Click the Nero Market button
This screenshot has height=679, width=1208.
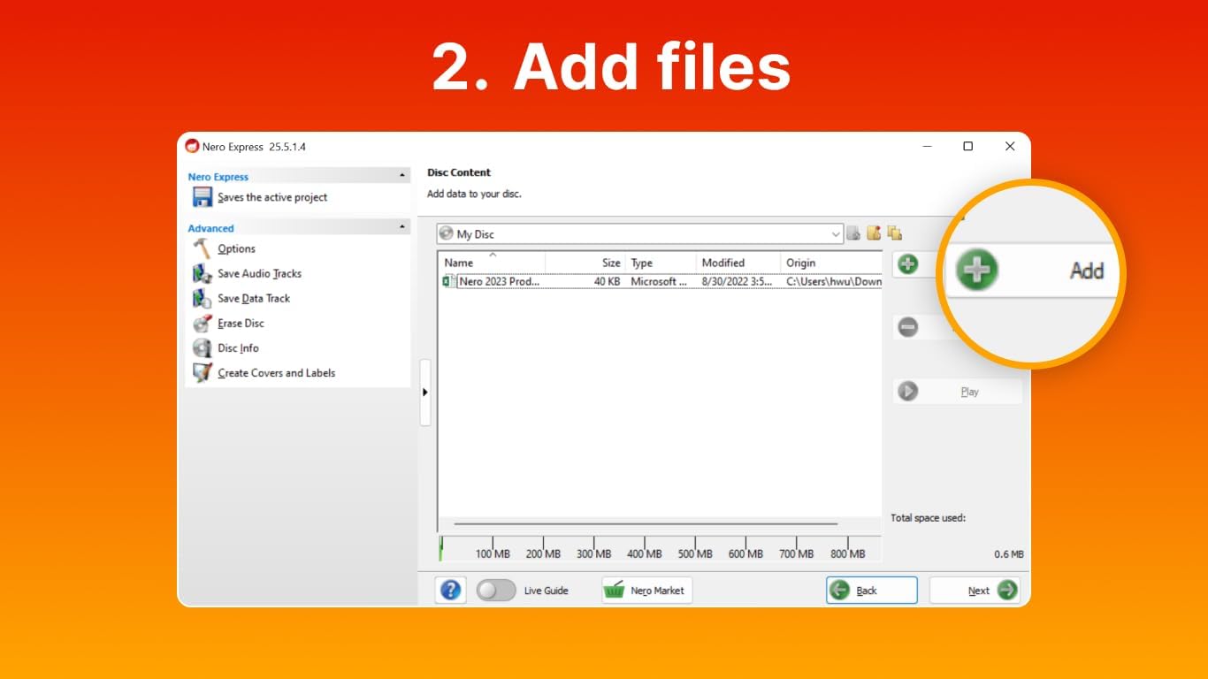[x=647, y=591]
